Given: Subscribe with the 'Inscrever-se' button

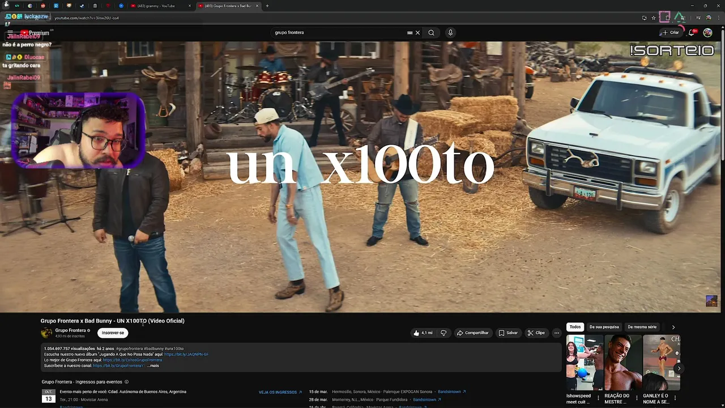Looking at the screenshot, I should [x=113, y=333].
